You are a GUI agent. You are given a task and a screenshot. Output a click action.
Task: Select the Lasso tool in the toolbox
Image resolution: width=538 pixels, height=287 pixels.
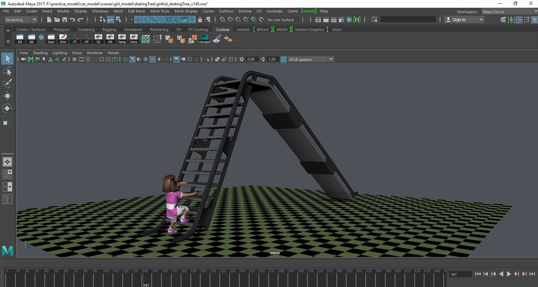tap(7, 71)
